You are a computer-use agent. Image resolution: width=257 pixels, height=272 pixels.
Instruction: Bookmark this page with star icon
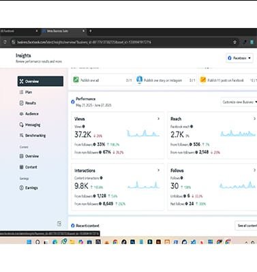pos(235,42)
